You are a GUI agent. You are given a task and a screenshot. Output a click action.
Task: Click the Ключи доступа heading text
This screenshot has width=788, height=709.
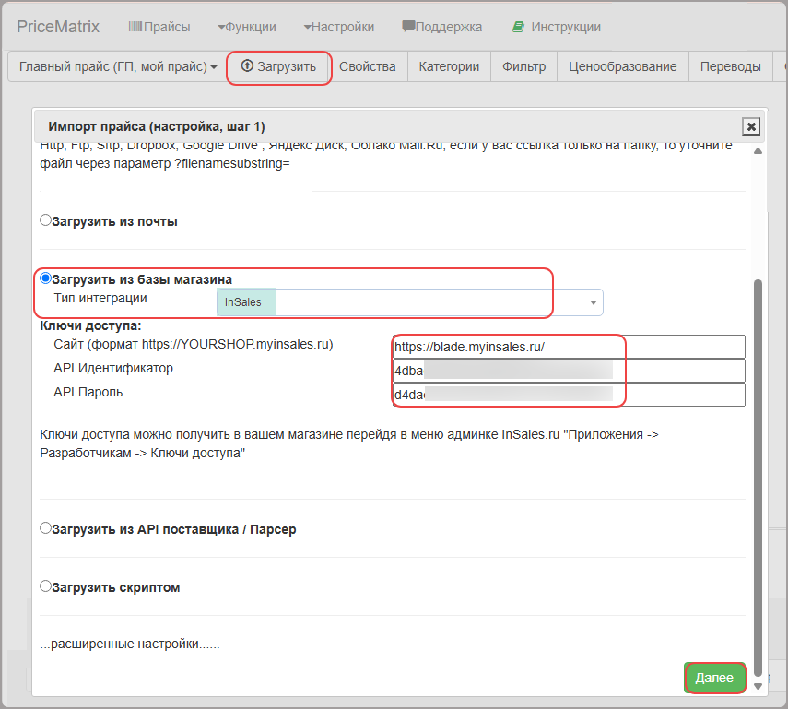point(90,325)
